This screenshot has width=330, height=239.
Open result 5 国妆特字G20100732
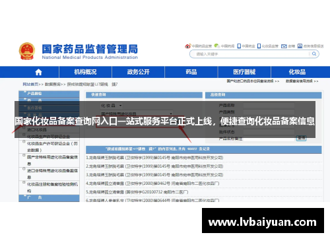[137, 192]
